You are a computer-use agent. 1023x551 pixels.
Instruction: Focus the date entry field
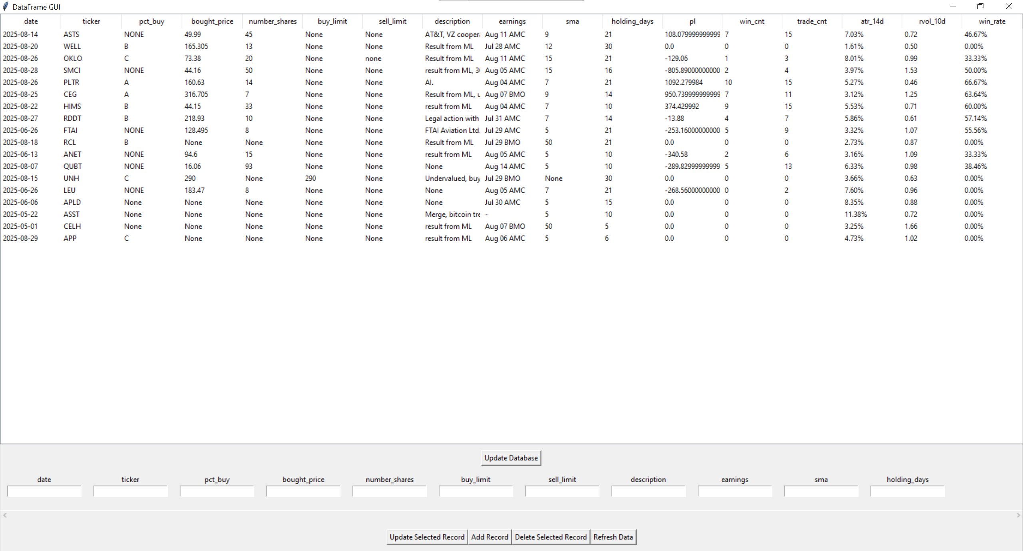[x=44, y=491]
